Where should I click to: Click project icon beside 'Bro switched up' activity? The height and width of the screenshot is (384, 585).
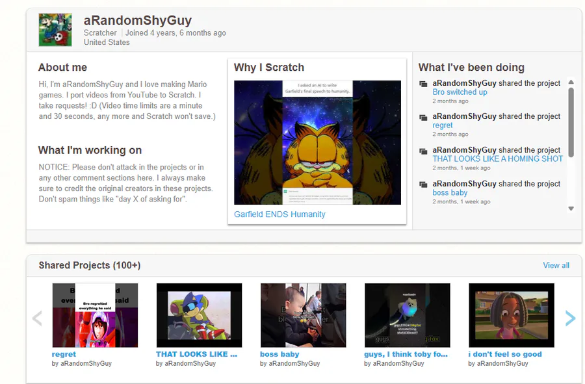click(423, 84)
